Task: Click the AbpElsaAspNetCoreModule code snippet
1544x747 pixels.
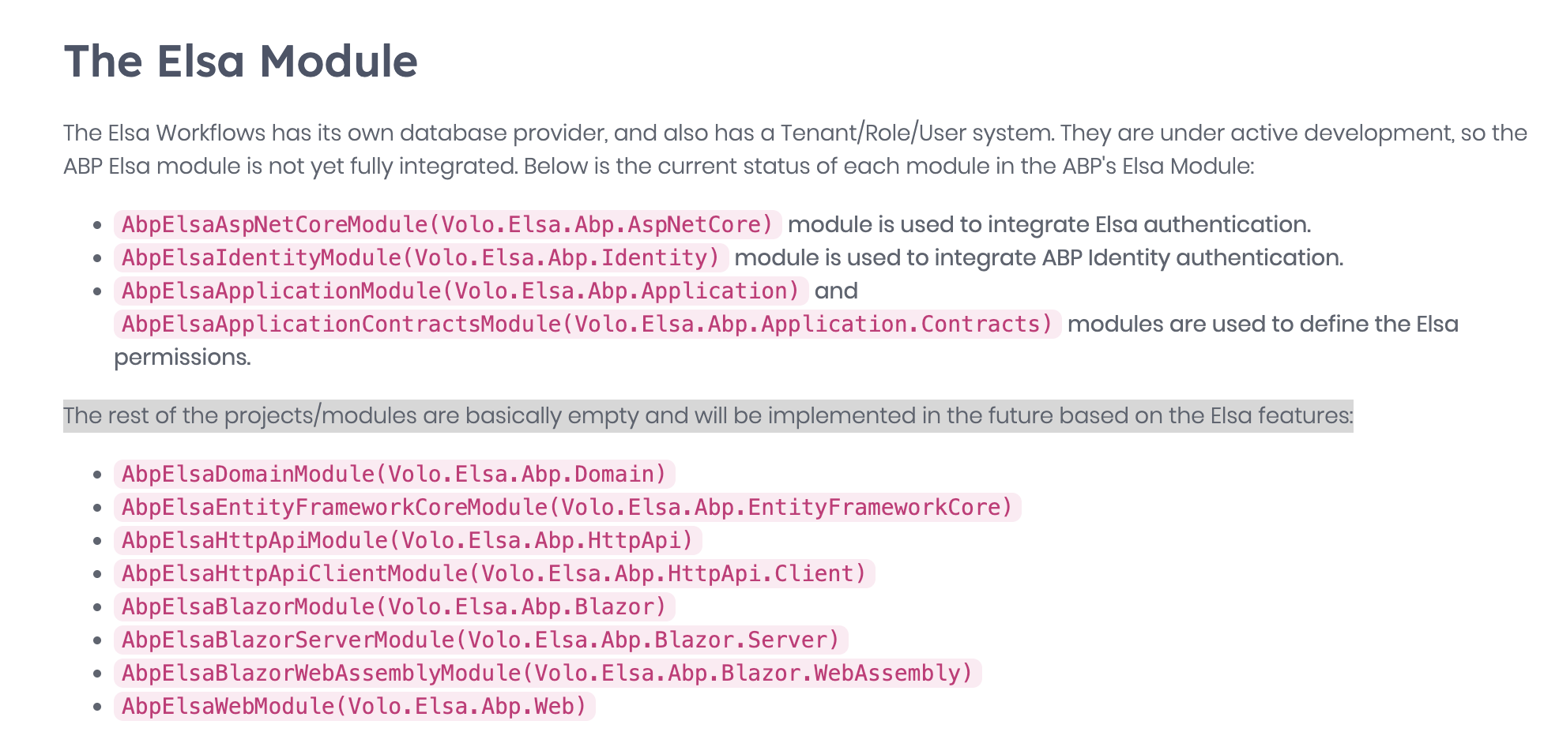Action: point(447,225)
